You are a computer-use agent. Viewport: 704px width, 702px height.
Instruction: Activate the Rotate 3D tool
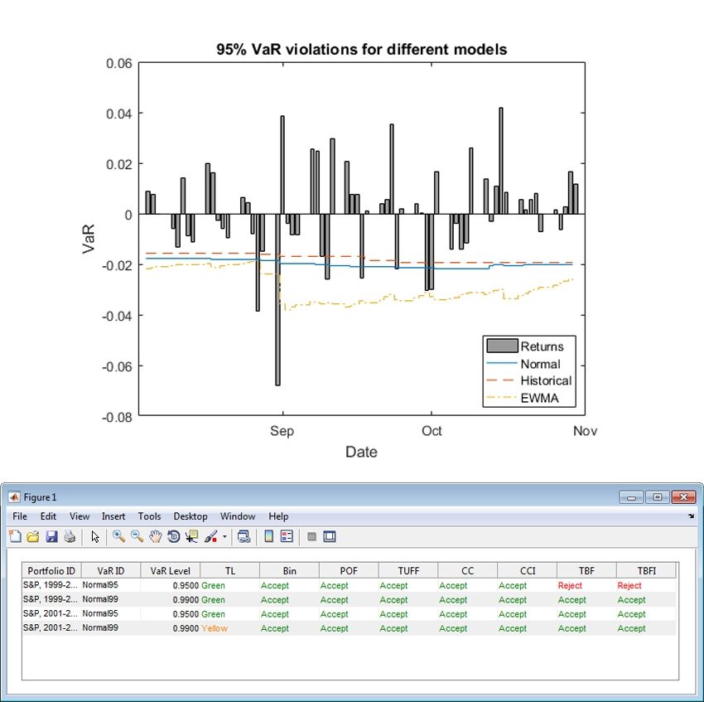pos(174,536)
